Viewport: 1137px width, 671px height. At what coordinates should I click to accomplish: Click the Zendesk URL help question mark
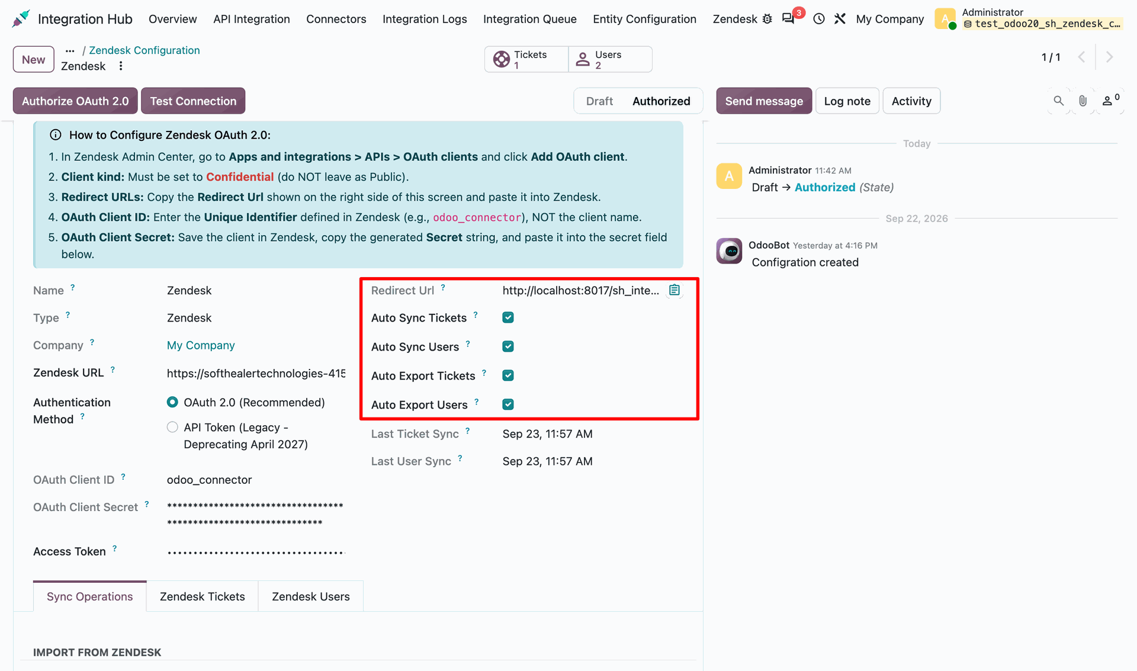point(113,370)
